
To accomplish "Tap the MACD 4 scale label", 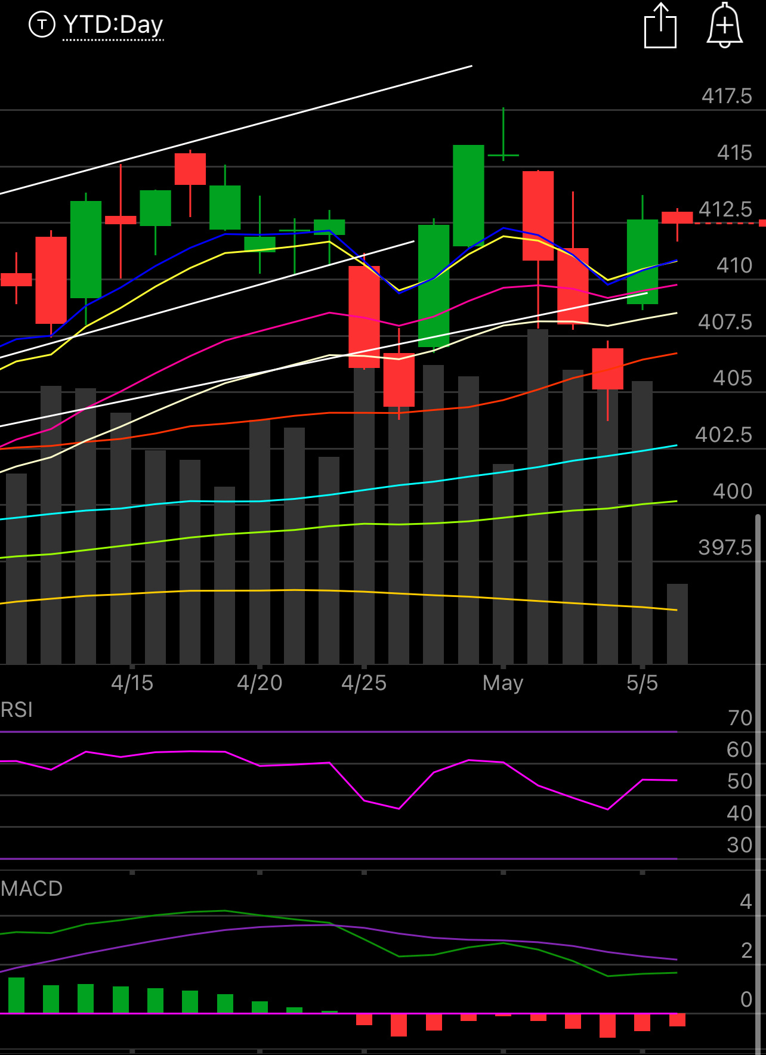I will coord(746,902).
